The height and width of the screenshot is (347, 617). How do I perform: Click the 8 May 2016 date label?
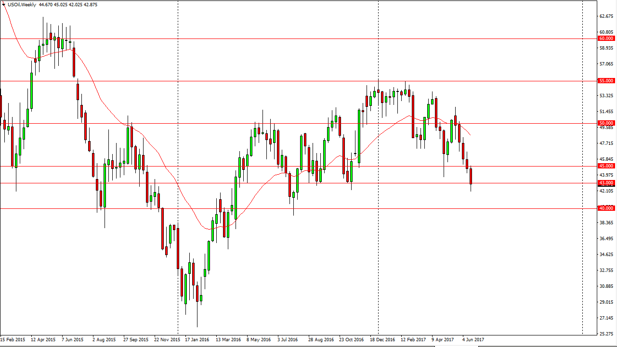(x=259, y=340)
